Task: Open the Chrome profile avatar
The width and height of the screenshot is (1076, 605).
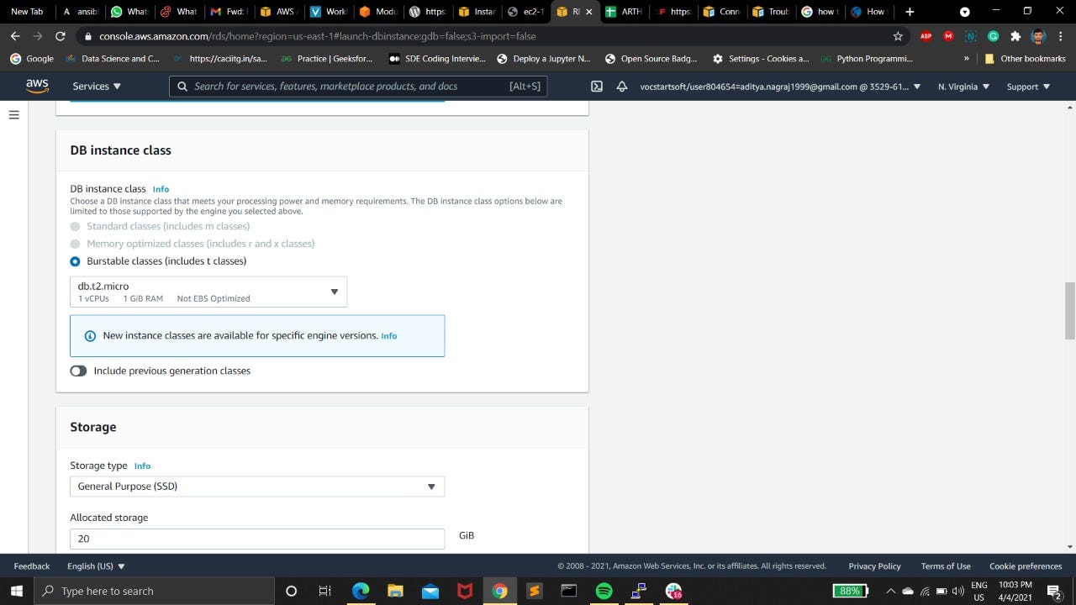Action: coord(1038,36)
